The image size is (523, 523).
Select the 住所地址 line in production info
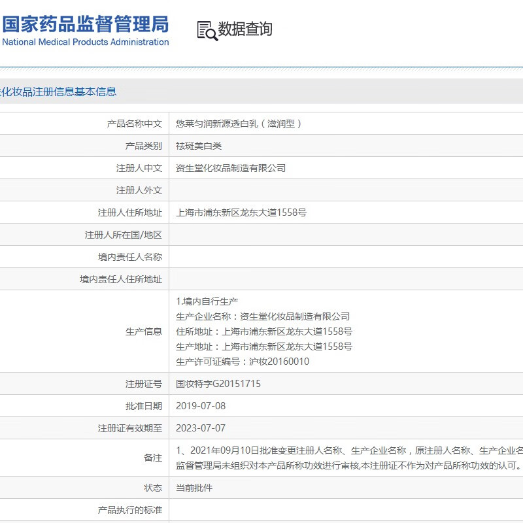click(264, 331)
